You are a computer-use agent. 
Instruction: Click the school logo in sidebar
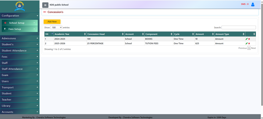[x=20, y=6]
